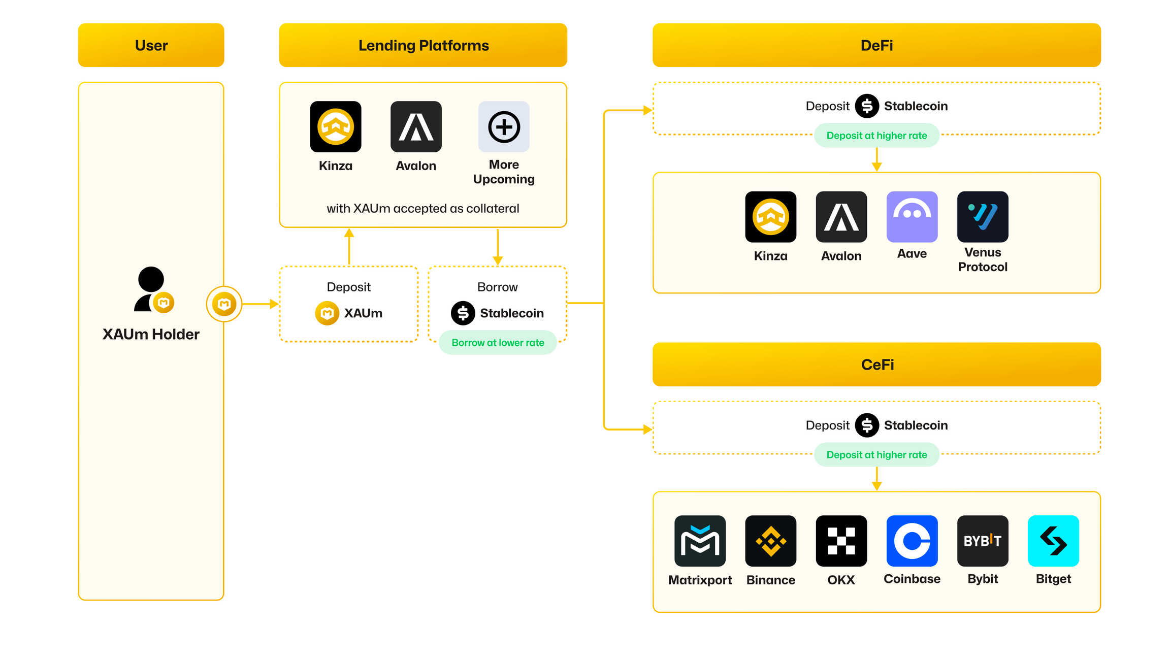Select the OKX checkered icon
This screenshot has height=658, width=1170.
pyautogui.click(x=841, y=541)
